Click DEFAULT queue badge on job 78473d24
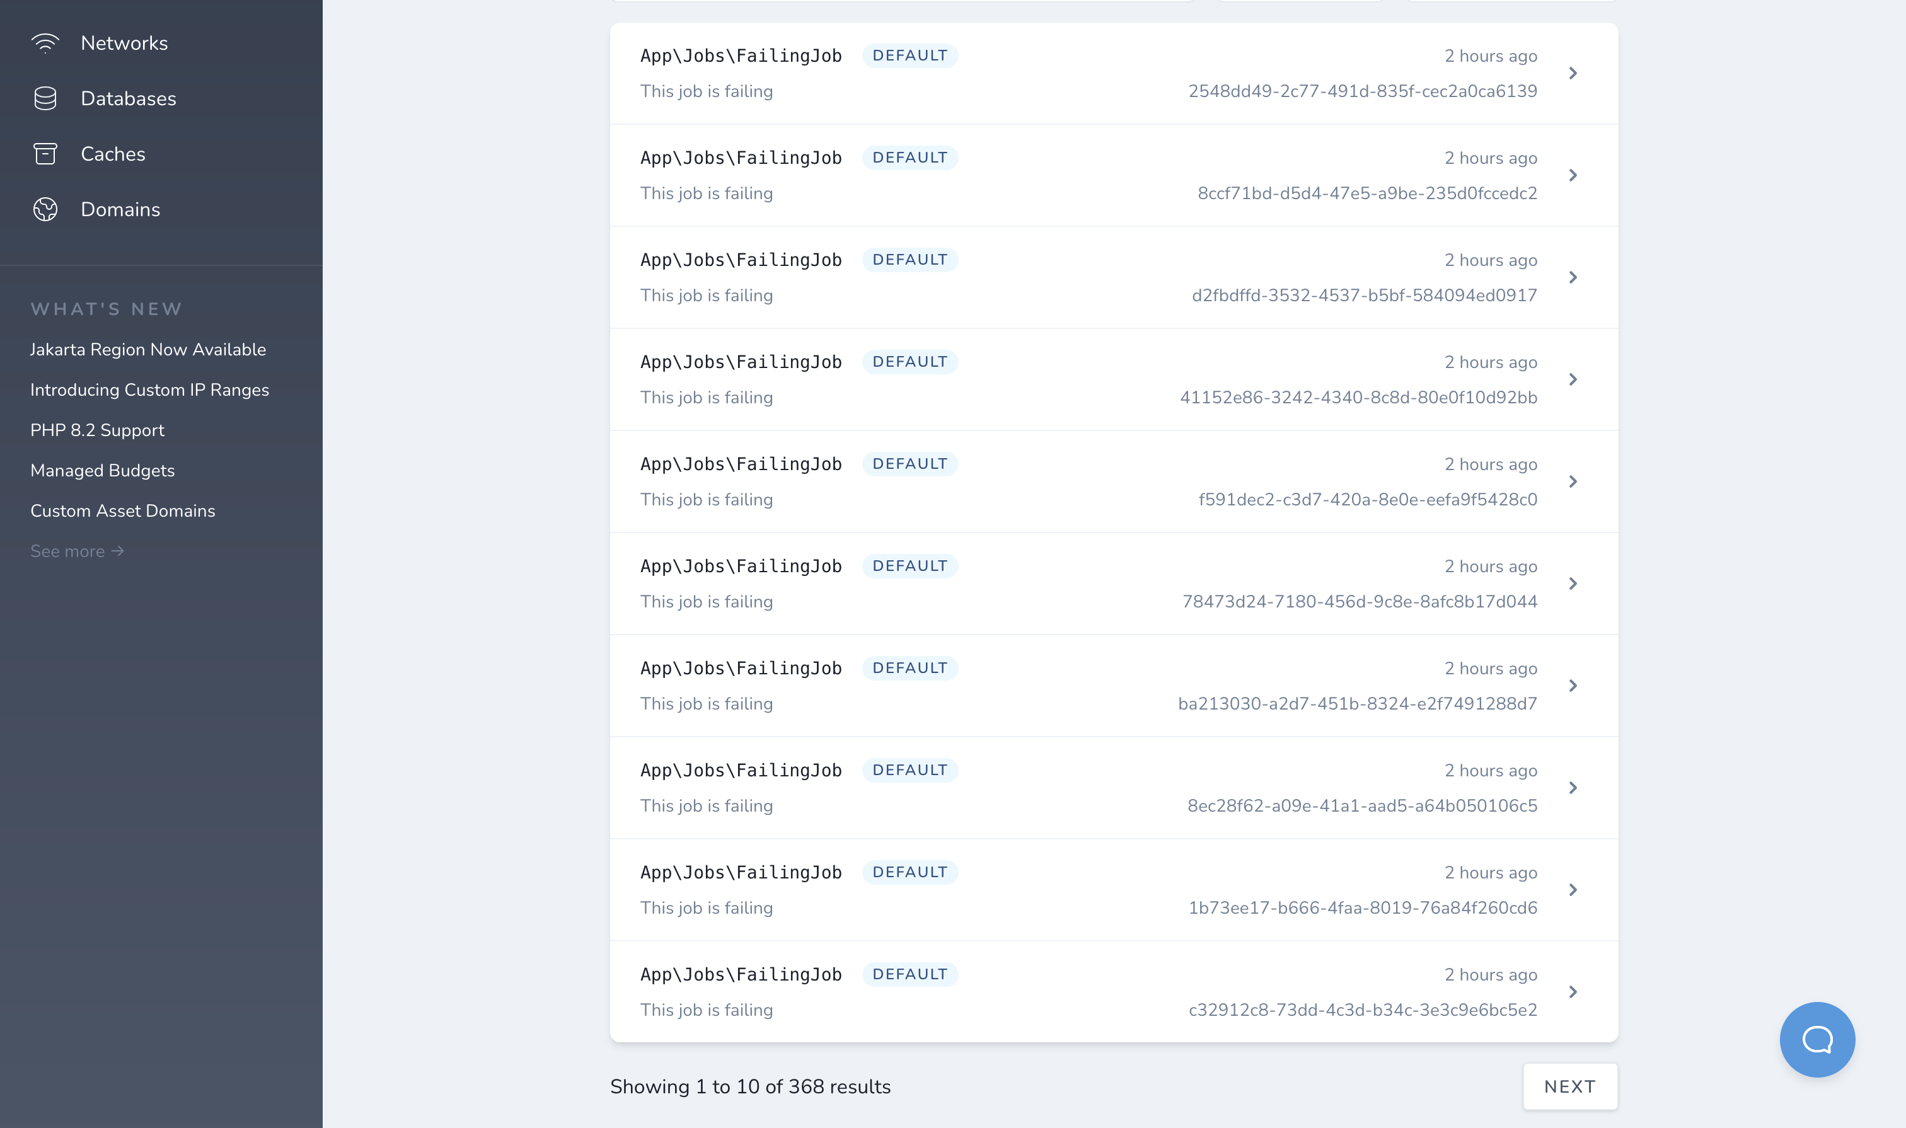1906x1128 pixels. click(x=910, y=567)
